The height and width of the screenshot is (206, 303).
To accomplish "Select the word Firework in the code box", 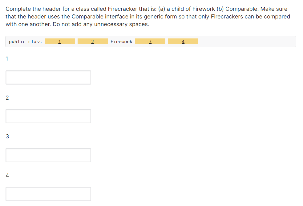I will click(x=121, y=42).
